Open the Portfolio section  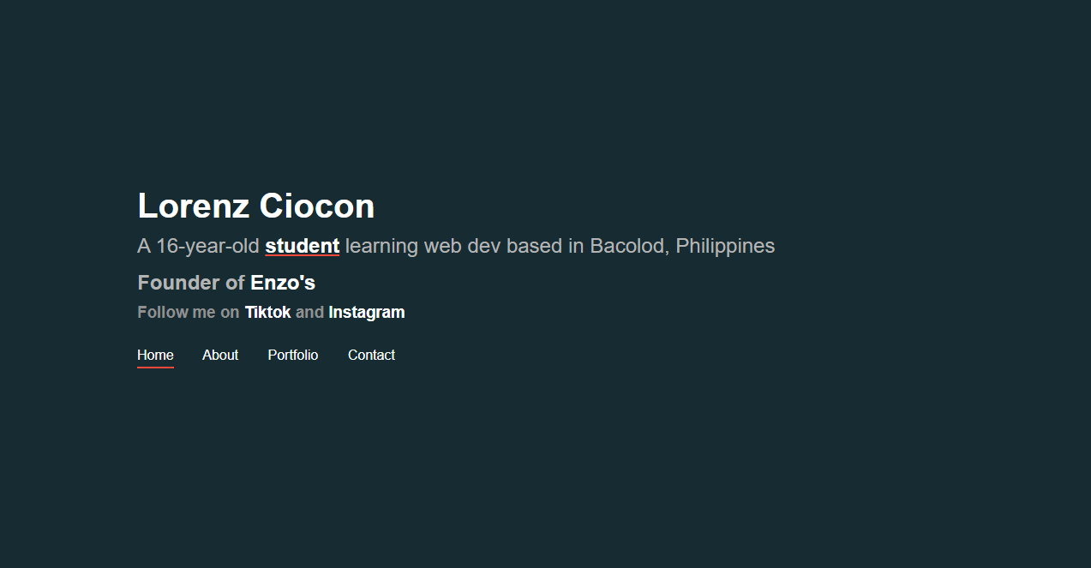point(293,356)
